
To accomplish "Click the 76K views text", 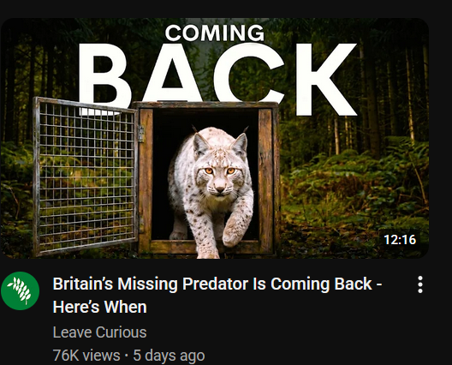I will 86,356.
